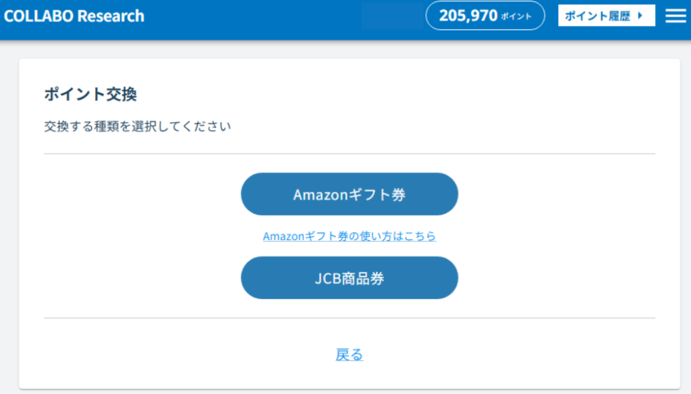
Task: Select the Amazonギフト券 exchange option
Action: (x=349, y=194)
